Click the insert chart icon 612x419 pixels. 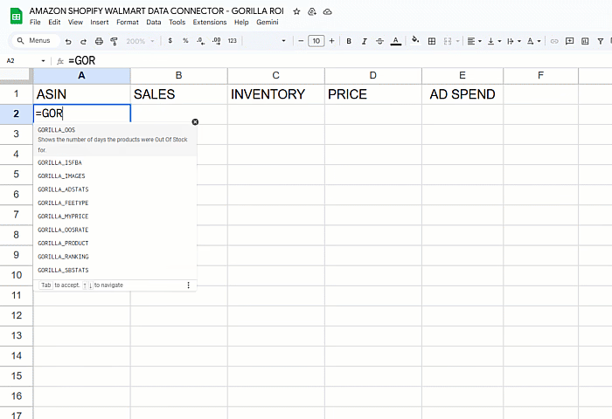coord(585,41)
